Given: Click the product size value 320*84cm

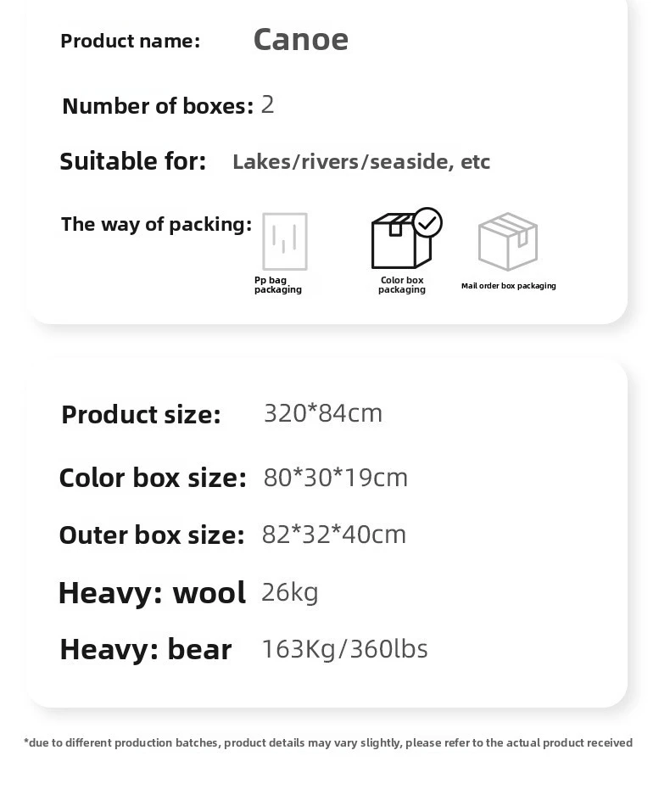Looking at the screenshot, I should tap(323, 412).
